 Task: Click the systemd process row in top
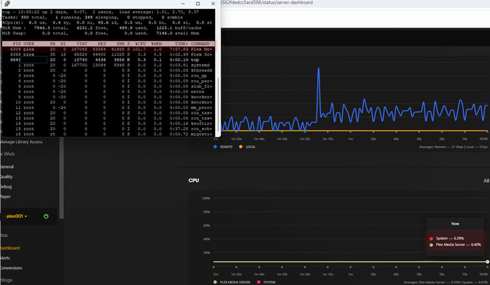point(108,65)
